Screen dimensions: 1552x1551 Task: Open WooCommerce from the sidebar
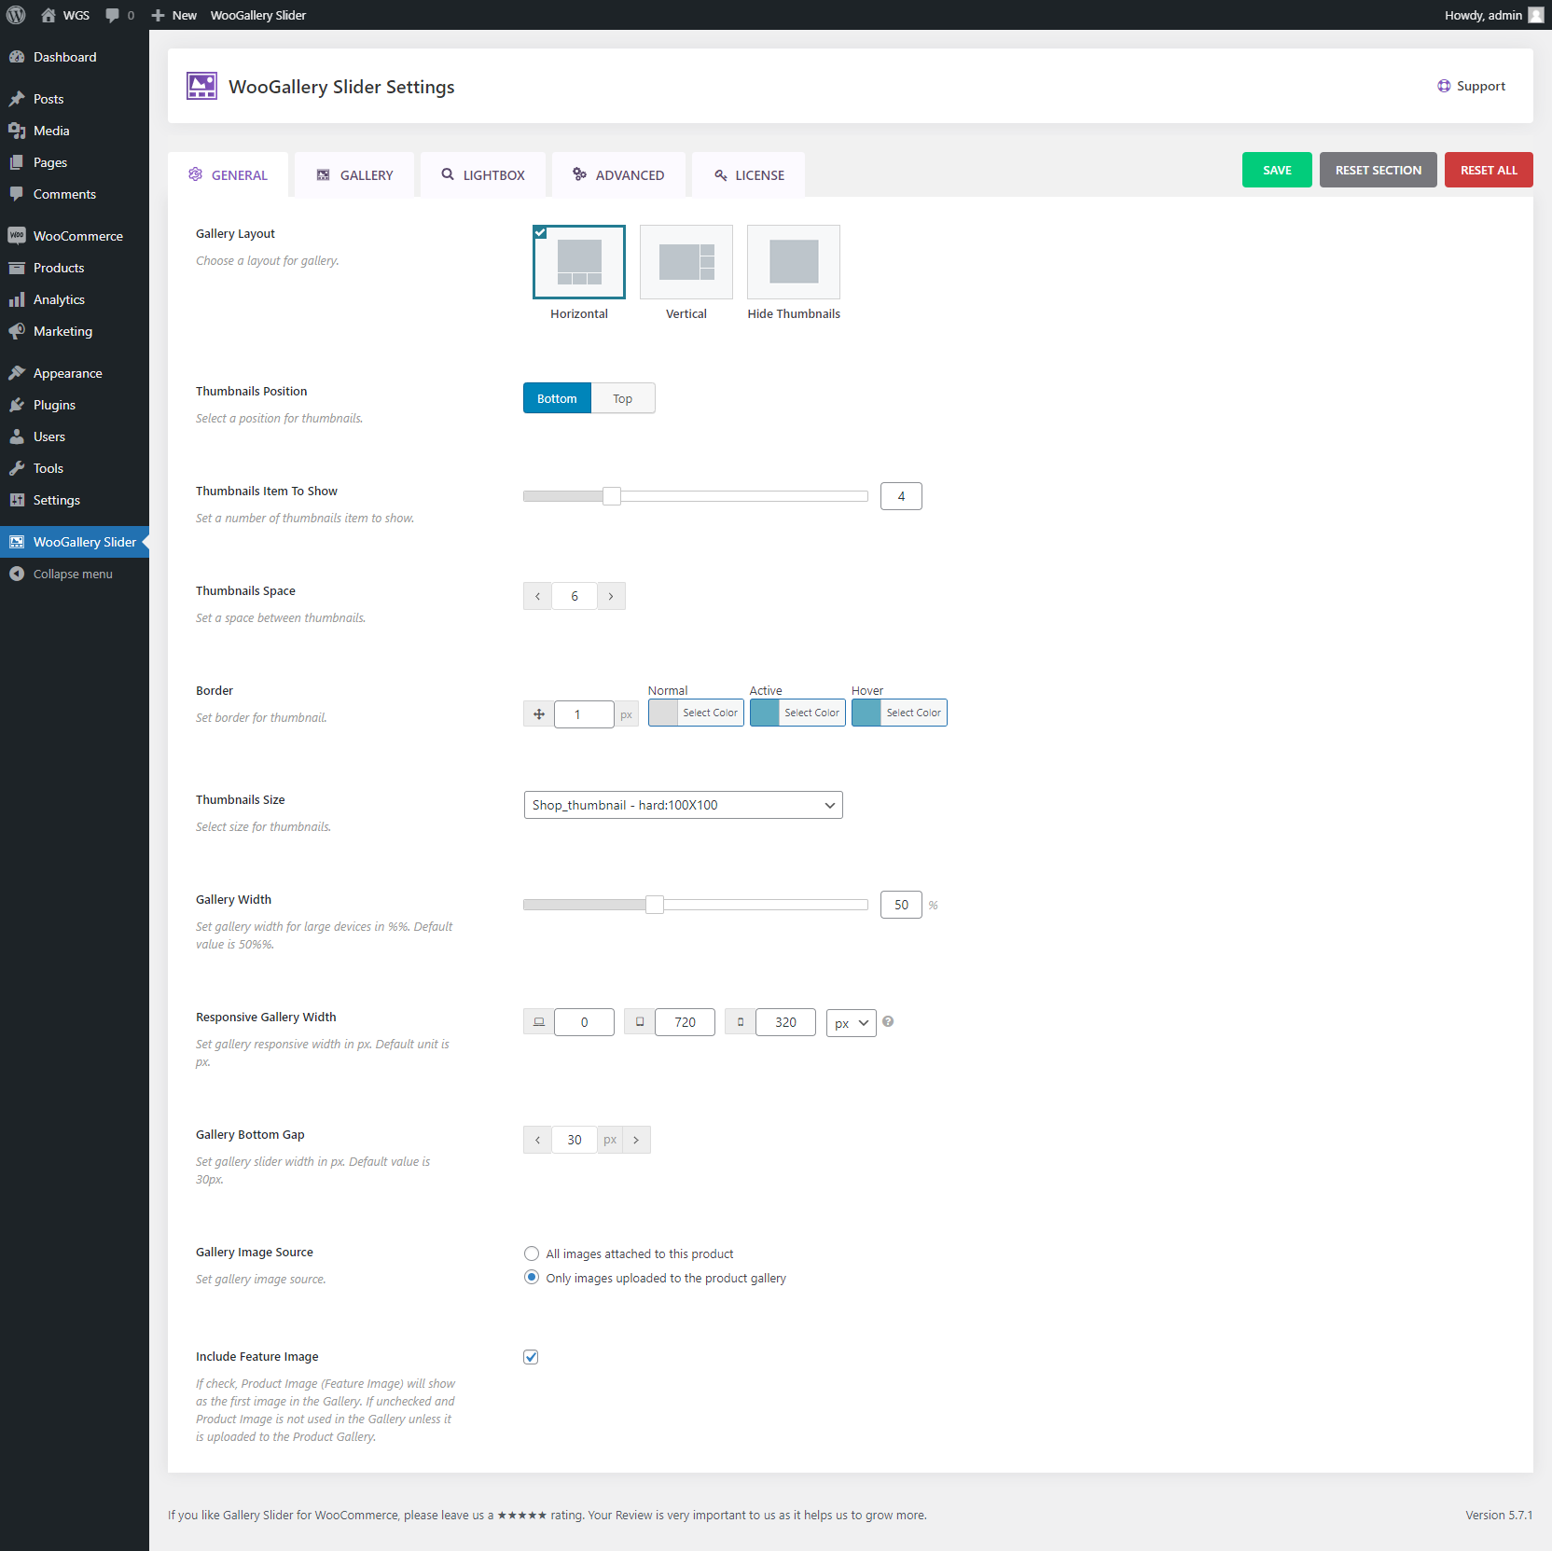[77, 236]
